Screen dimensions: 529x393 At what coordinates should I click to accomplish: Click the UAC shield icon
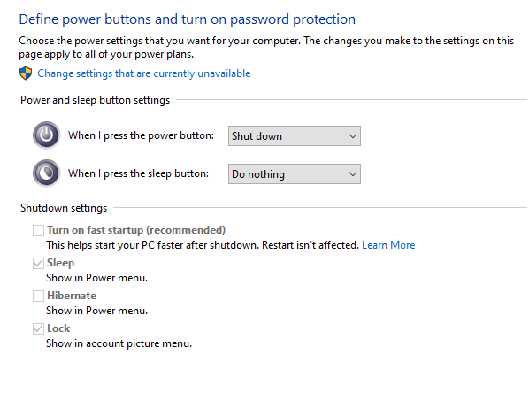click(x=26, y=73)
